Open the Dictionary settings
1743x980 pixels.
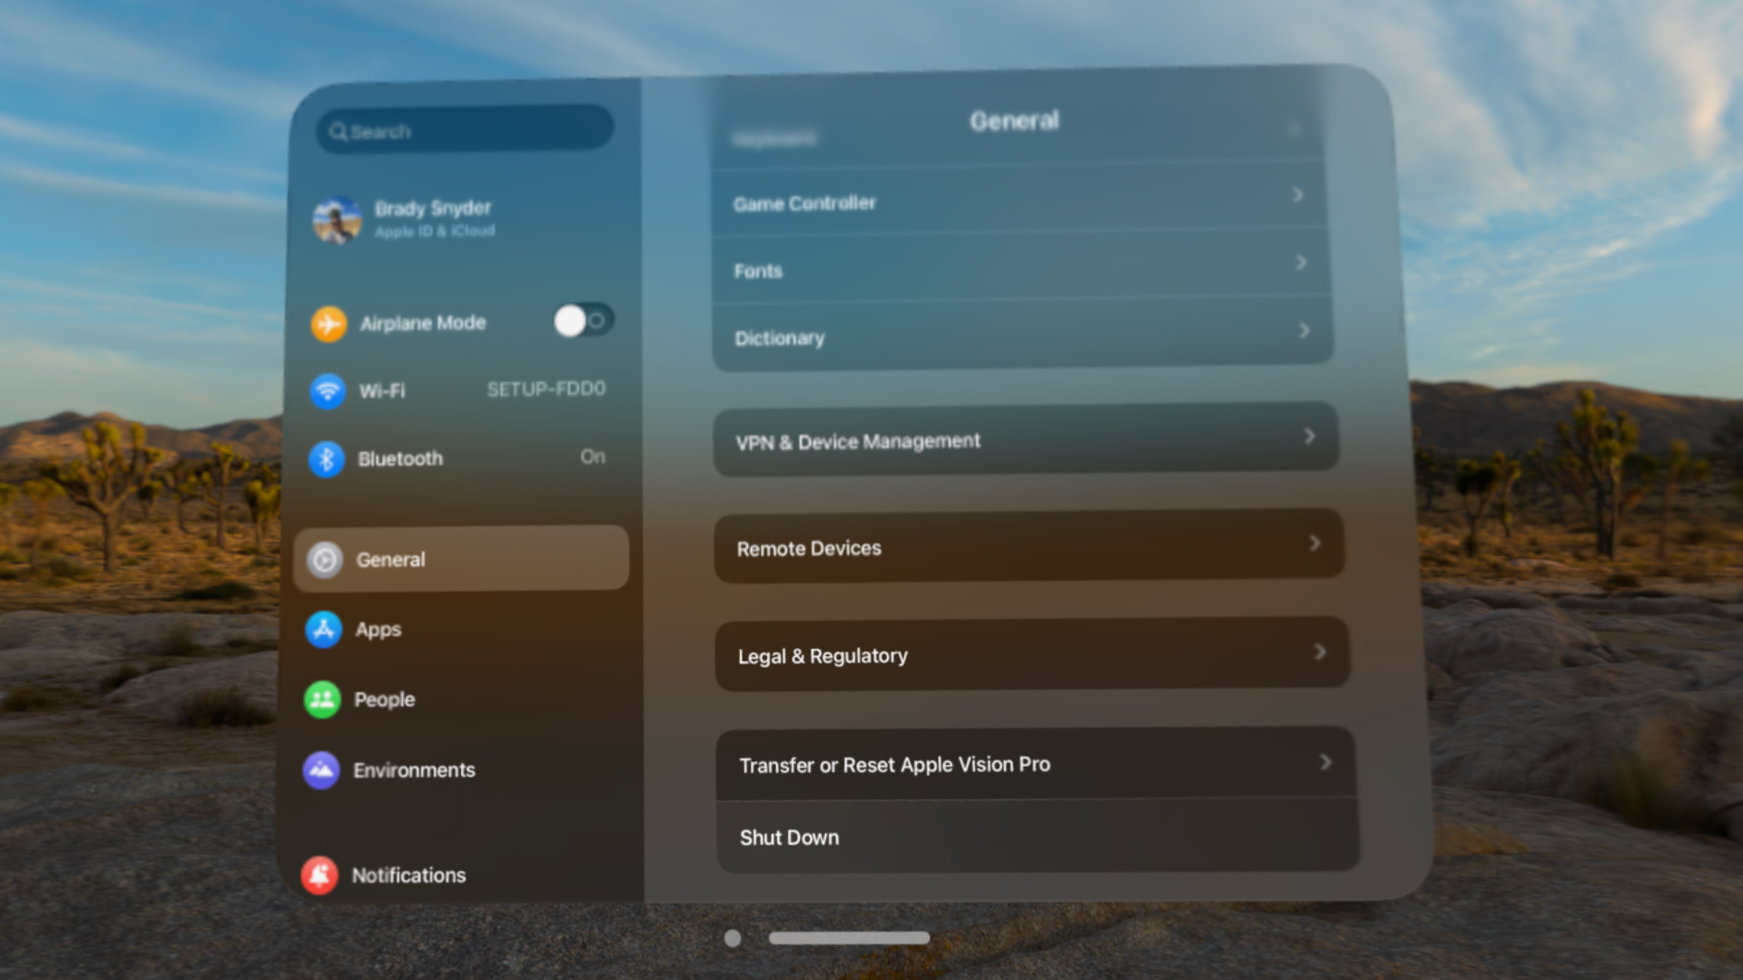click(1020, 337)
